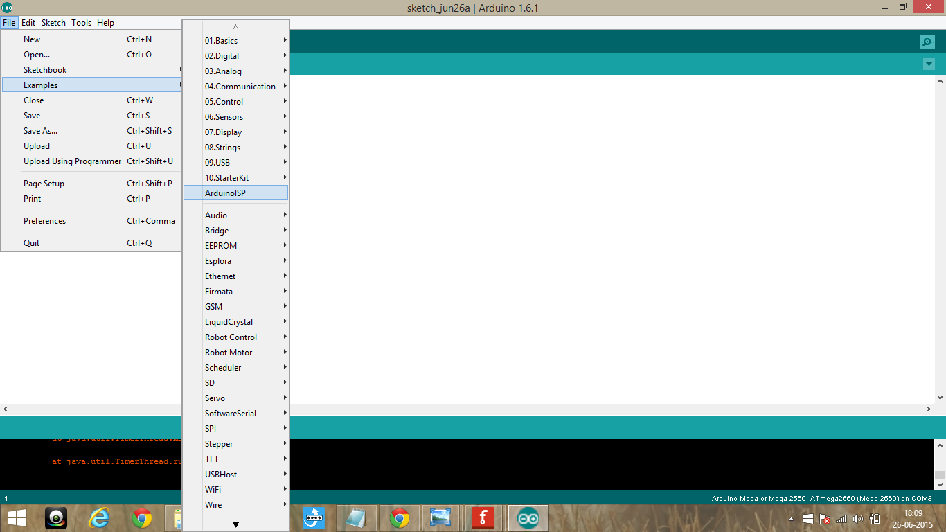Click the Arduino logo in title bar
Screen dimensions: 946x532
[7, 8]
